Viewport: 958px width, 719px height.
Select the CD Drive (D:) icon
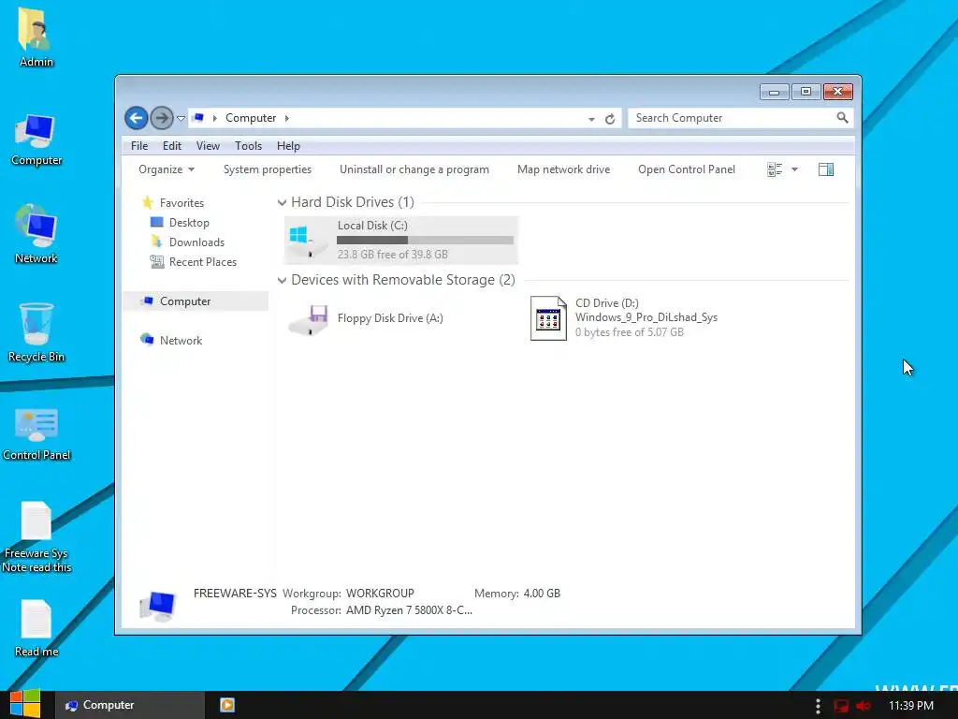pos(548,318)
